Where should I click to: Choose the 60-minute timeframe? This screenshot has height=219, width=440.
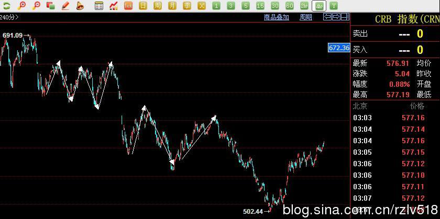click(x=290, y=6)
